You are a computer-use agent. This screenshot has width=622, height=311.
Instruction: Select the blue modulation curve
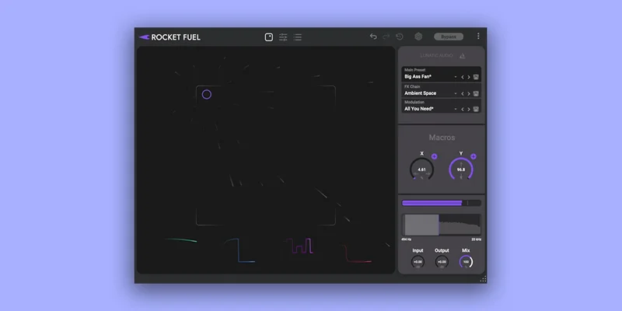(x=239, y=250)
